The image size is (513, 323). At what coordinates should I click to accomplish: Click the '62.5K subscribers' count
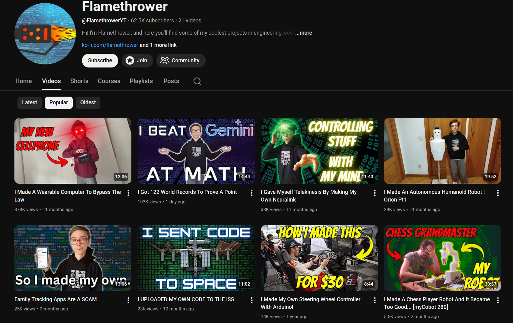click(x=152, y=21)
